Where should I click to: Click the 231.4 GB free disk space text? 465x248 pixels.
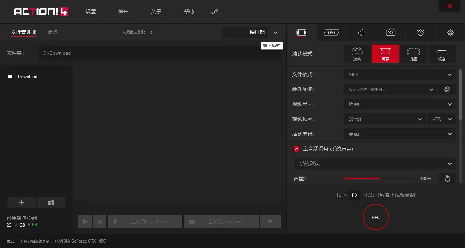coord(16,225)
